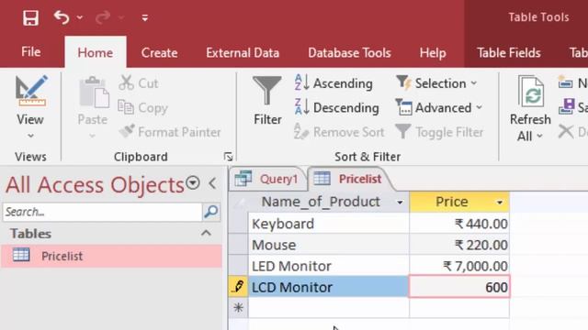The width and height of the screenshot is (588, 330).
Task: Expand the View dropdown arrow
Action: click(x=30, y=136)
